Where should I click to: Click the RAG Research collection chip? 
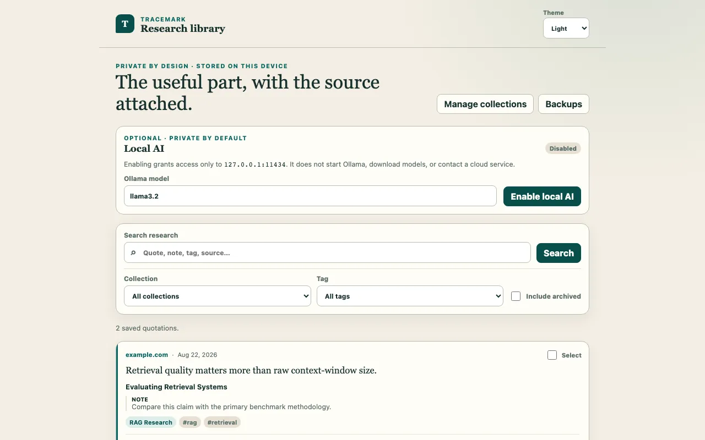coord(151,422)
